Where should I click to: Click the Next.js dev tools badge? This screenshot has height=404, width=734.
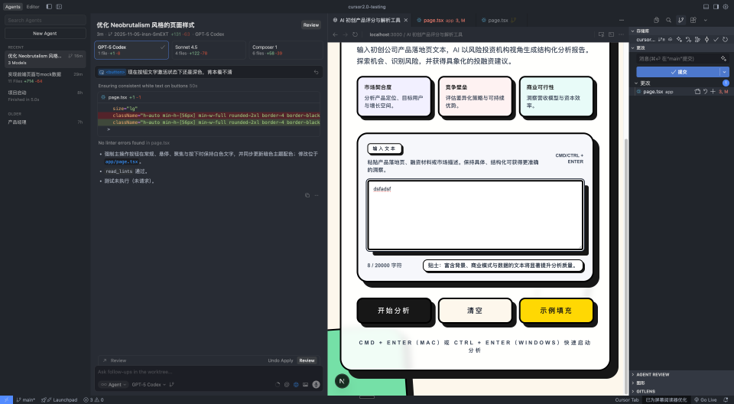(342, 380)
